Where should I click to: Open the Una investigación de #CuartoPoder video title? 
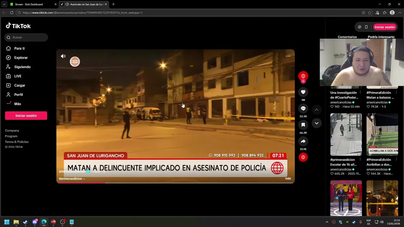point(344,95)
